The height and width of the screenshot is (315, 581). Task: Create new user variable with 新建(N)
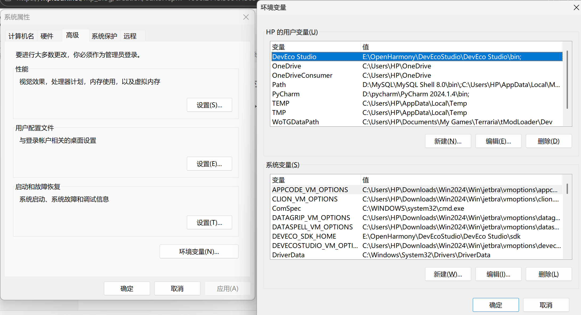(x=448, y=141)
